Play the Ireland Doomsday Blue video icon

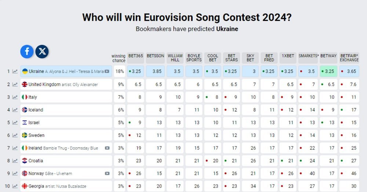(x=107, y=148)
